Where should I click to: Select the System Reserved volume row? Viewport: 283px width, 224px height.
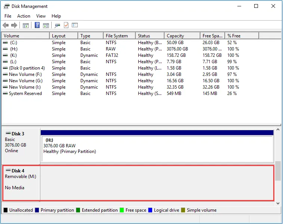25,93
